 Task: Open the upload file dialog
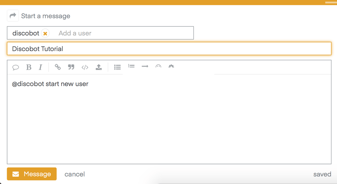click(x=99, y=67)
